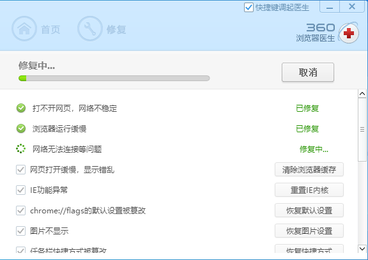Click the vertical scrollbar thumb

coord(362,130)
